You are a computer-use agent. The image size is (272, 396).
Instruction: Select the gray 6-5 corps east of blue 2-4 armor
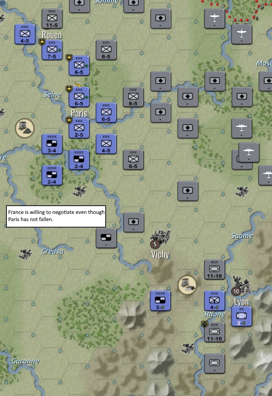133,160
